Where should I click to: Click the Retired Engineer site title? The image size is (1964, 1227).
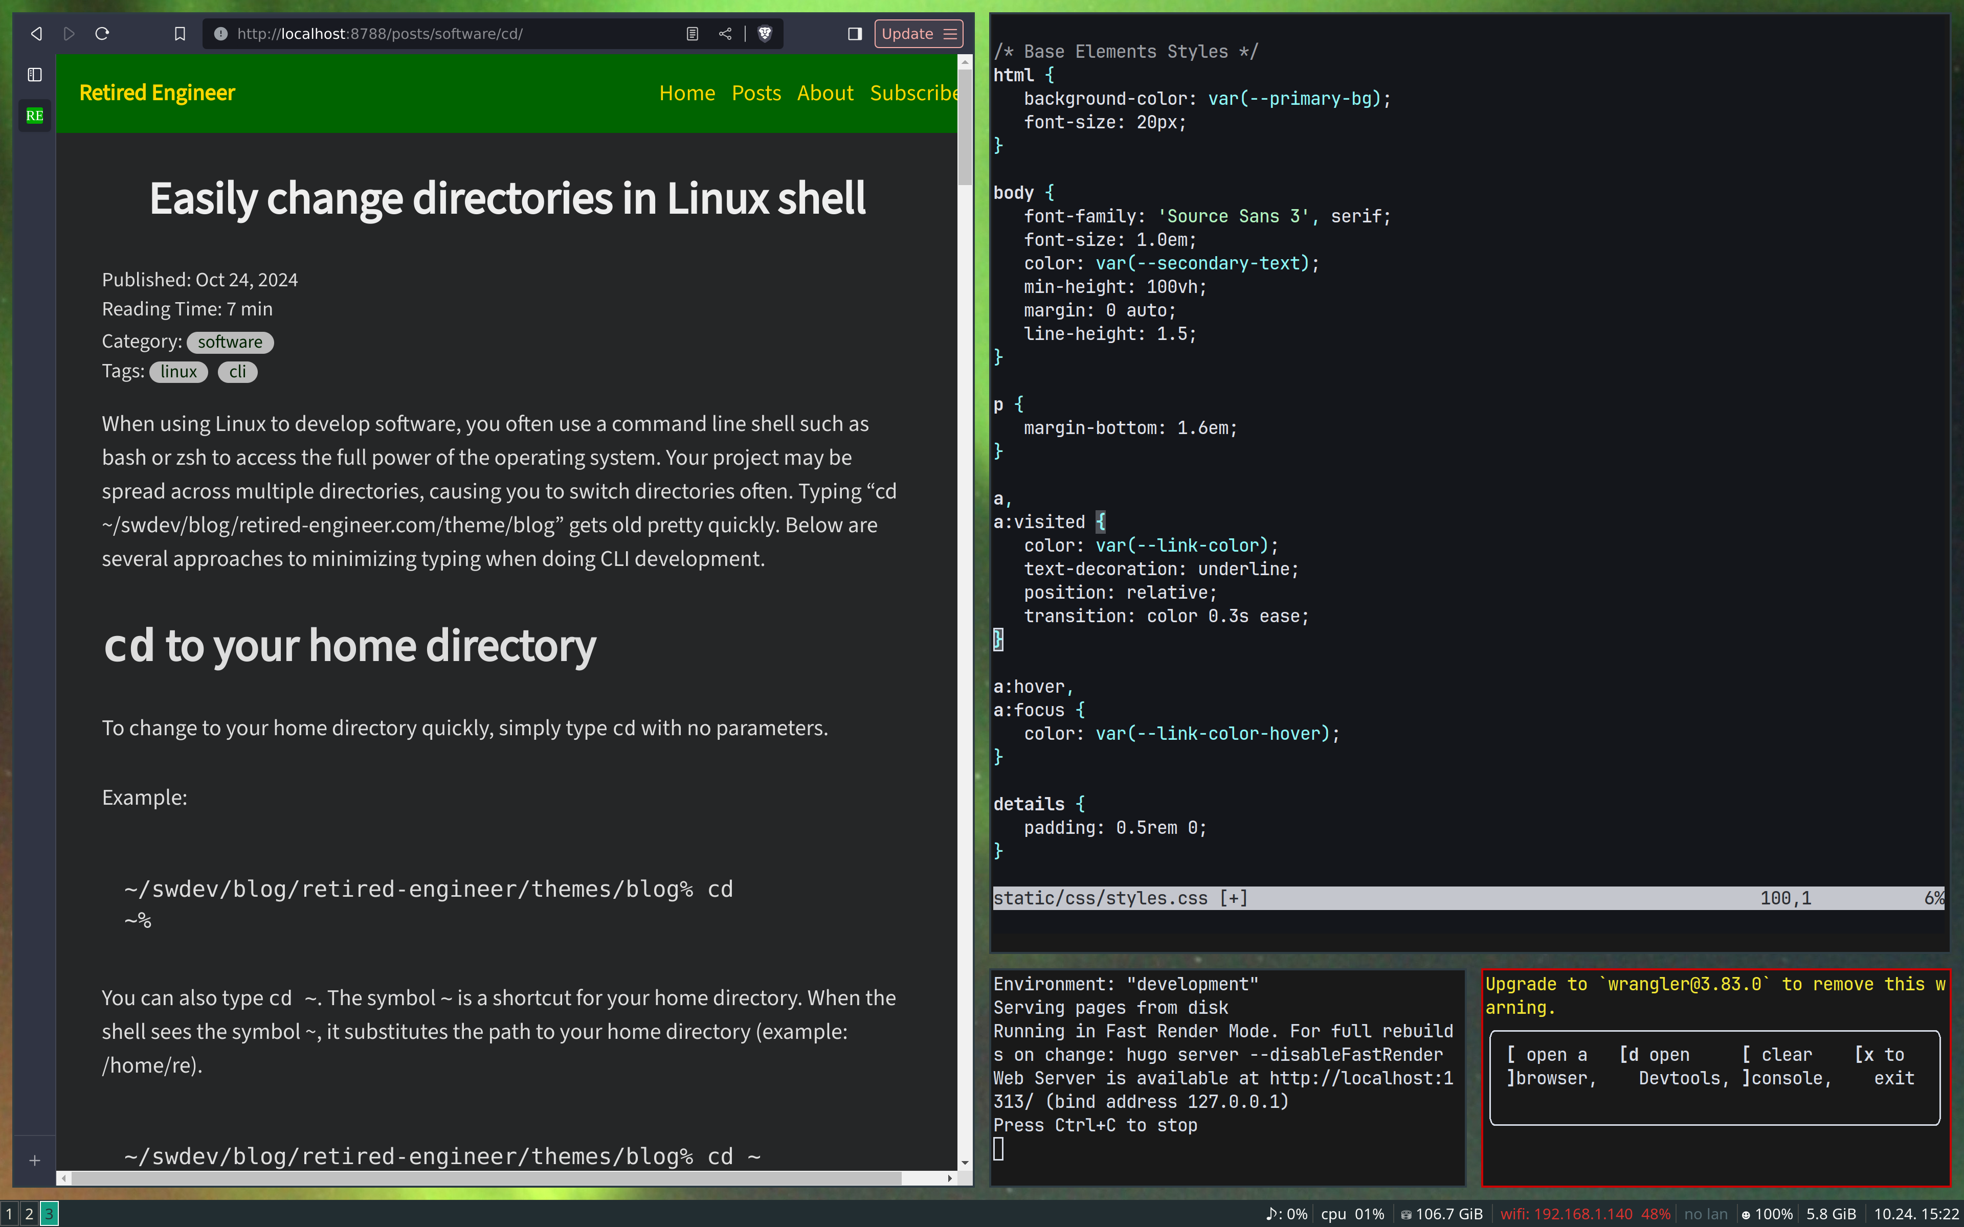pyautogui.click(x=157, y=94)
